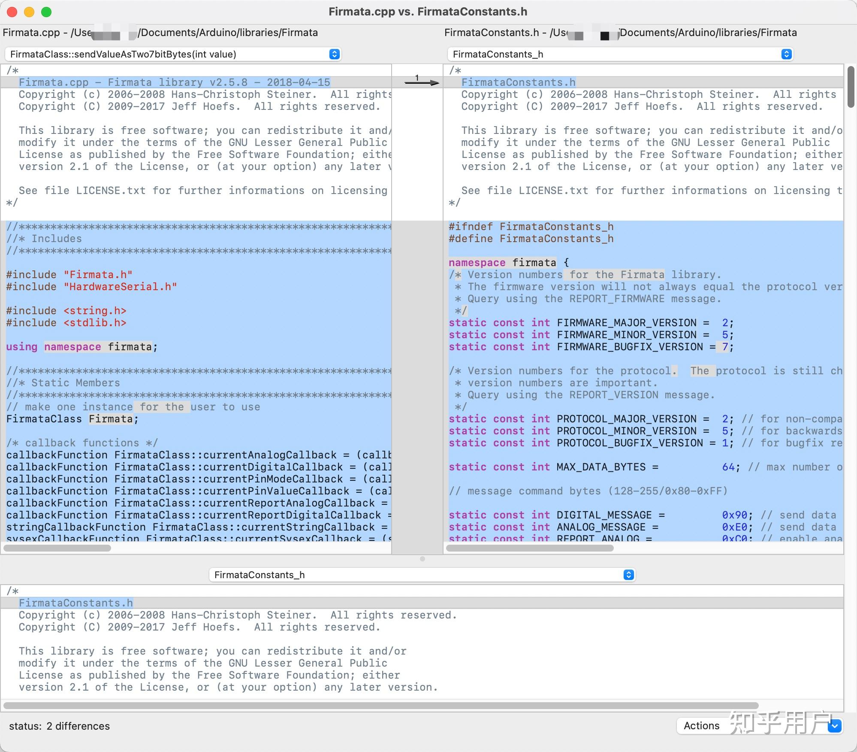Click the vertical scrollbar thumb at right
857x752 pixels.
click(851, 87)
